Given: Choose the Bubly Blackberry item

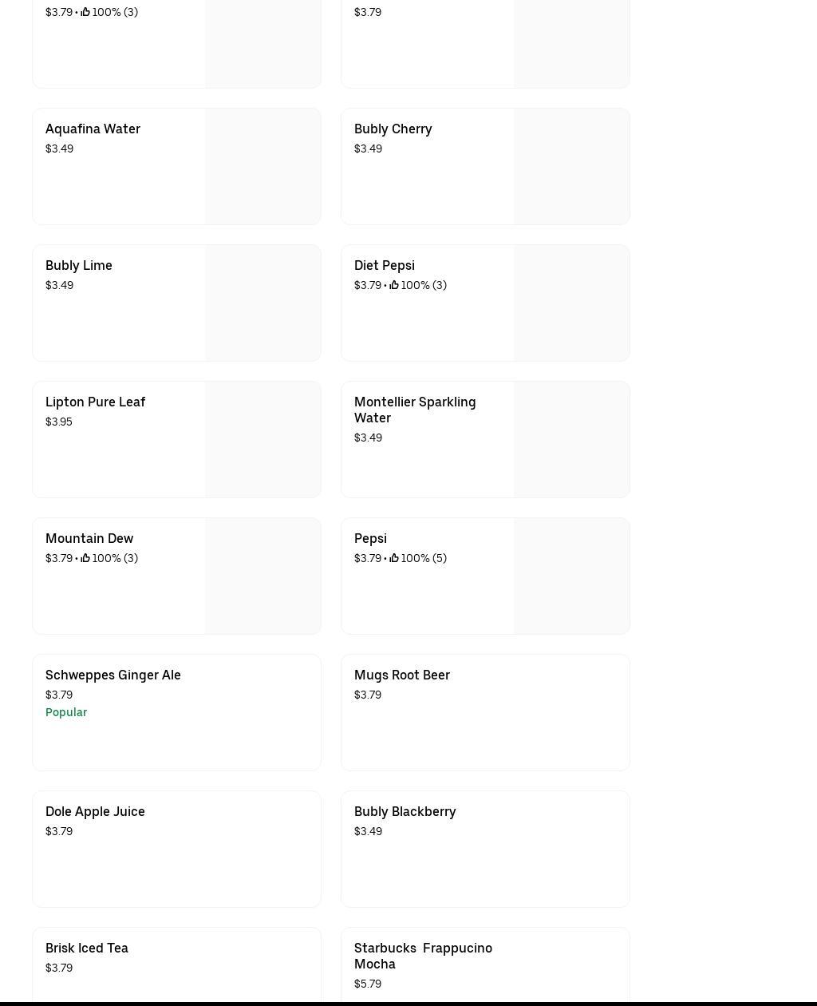Looking at the screenshot, I should click(x=405, y=811).
